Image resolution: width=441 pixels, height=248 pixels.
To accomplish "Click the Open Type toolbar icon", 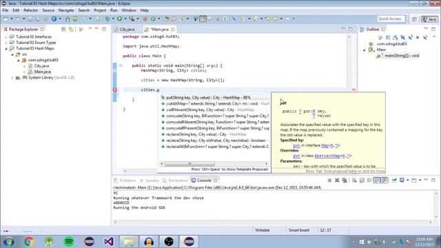I will coord(166,19).
